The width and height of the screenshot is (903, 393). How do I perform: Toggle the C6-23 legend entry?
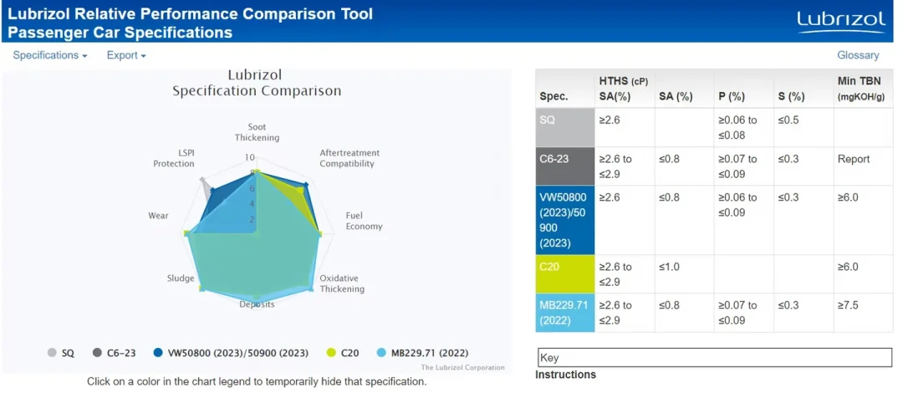tap(114, 353)
